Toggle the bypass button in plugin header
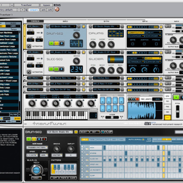 [47, 5]
